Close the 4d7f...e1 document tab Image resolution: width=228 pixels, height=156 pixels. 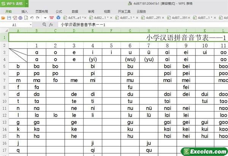(85, 18)
